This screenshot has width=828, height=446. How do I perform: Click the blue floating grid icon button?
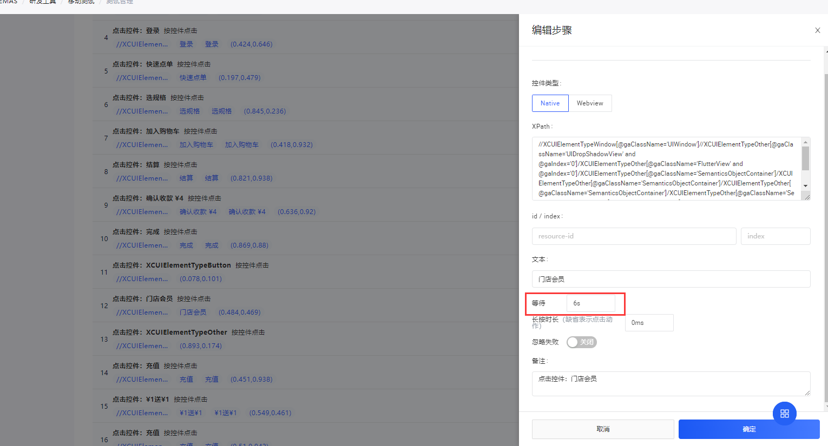pos(785,414)
